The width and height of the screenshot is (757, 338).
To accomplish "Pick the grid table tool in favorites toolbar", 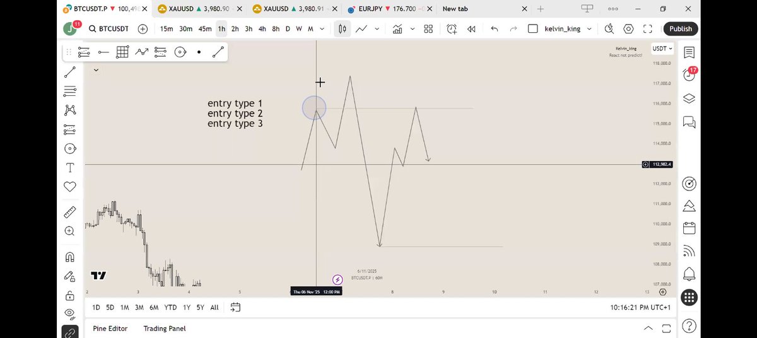I will (x=122, y=52).
